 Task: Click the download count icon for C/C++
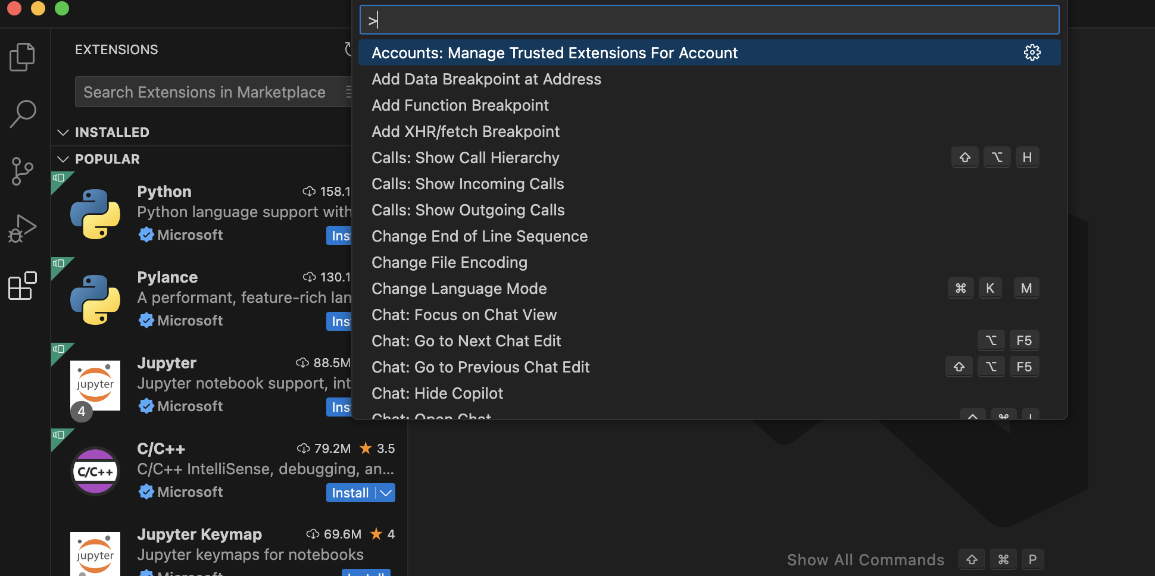[304, 448]
